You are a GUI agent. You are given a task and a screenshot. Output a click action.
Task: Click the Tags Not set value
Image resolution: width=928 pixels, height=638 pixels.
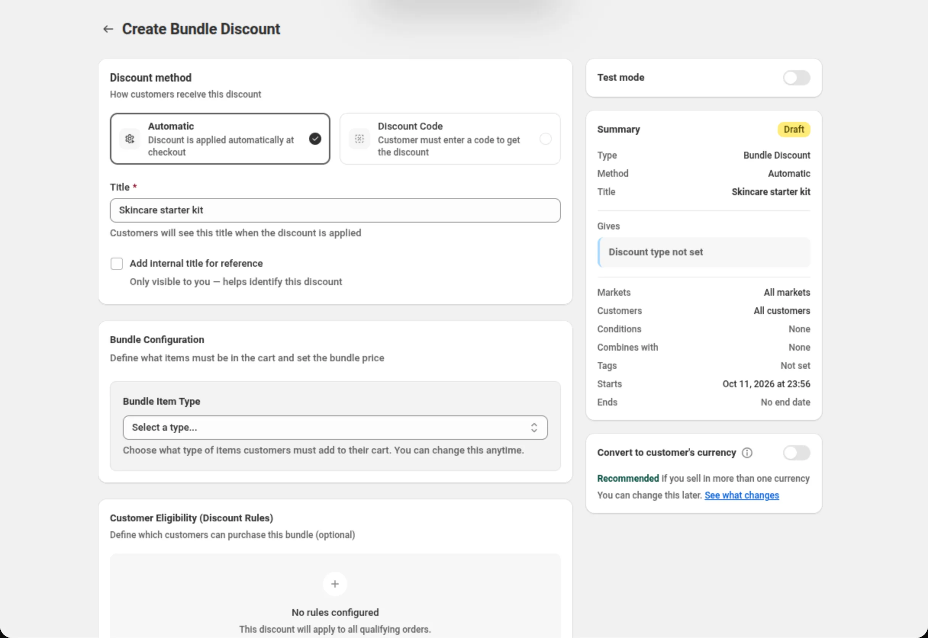click(x=795, y=365)
